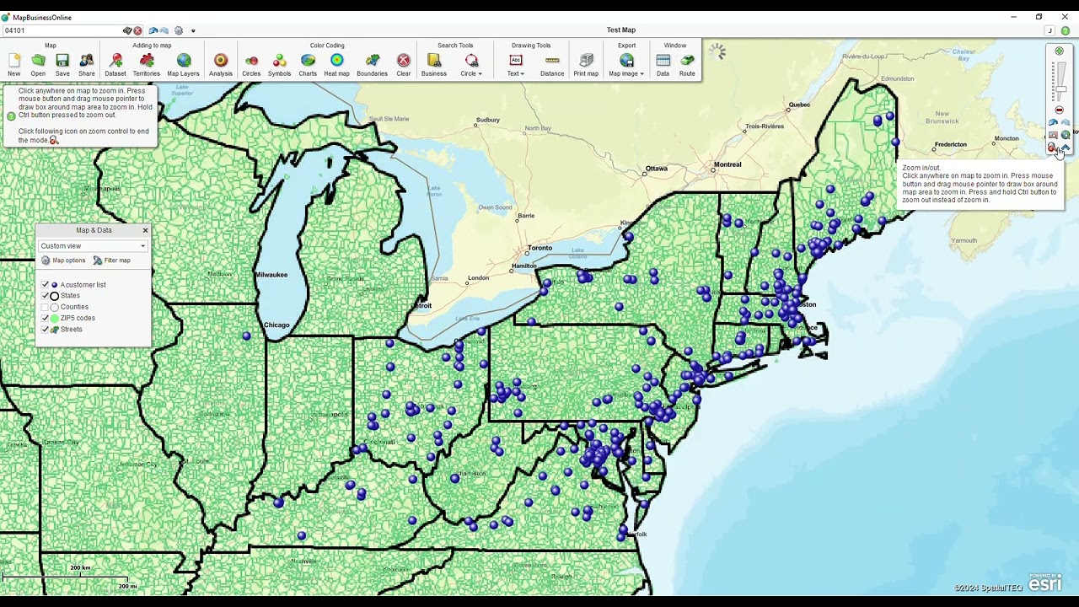Open an existing map file
Screen dimensions: 1079x607
[x=38, y=65]
